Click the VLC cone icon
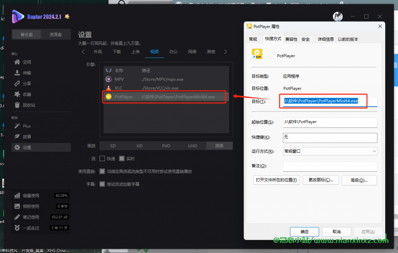398x253 pixels. point(108,88)
